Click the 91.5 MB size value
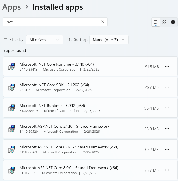This screenshot has height=181, width=178. (152, 67)
